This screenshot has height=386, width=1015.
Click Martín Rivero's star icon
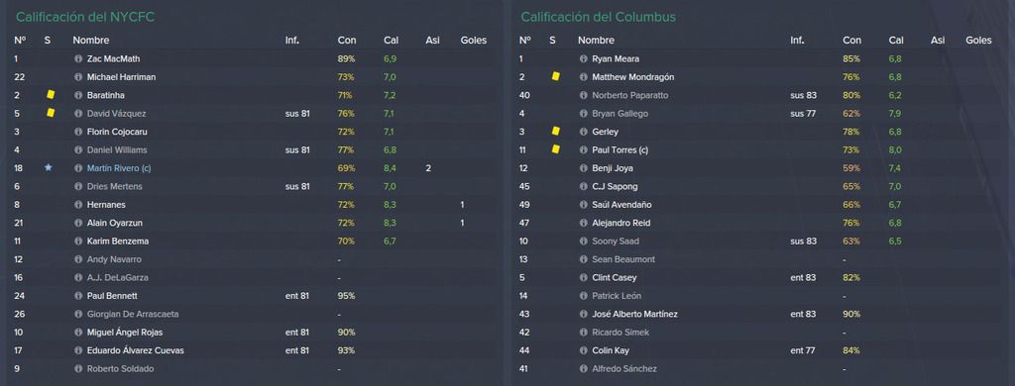click(x=48, y=167)
